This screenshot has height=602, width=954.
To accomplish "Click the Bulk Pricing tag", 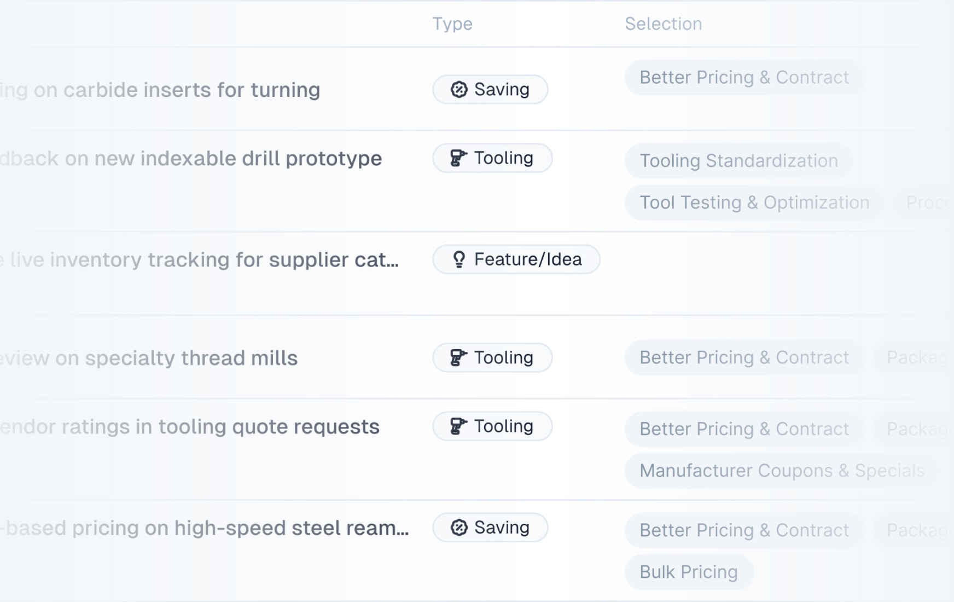I will click(689, 572).
